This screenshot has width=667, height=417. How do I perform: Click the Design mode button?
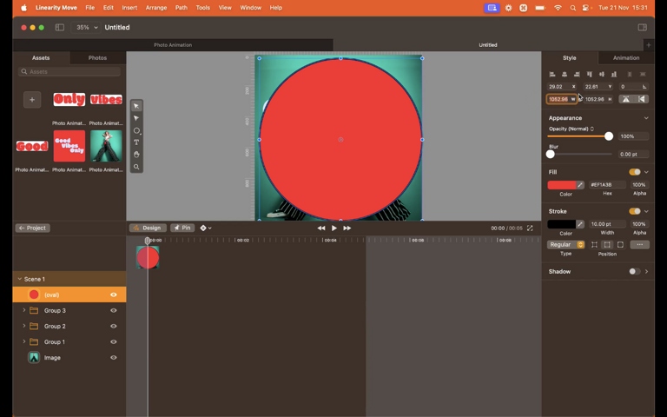point(148,228)
